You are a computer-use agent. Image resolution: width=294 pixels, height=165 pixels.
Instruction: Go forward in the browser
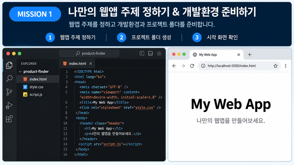pos(183,66)
